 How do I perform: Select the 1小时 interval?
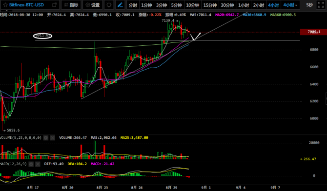pos(244,5)
